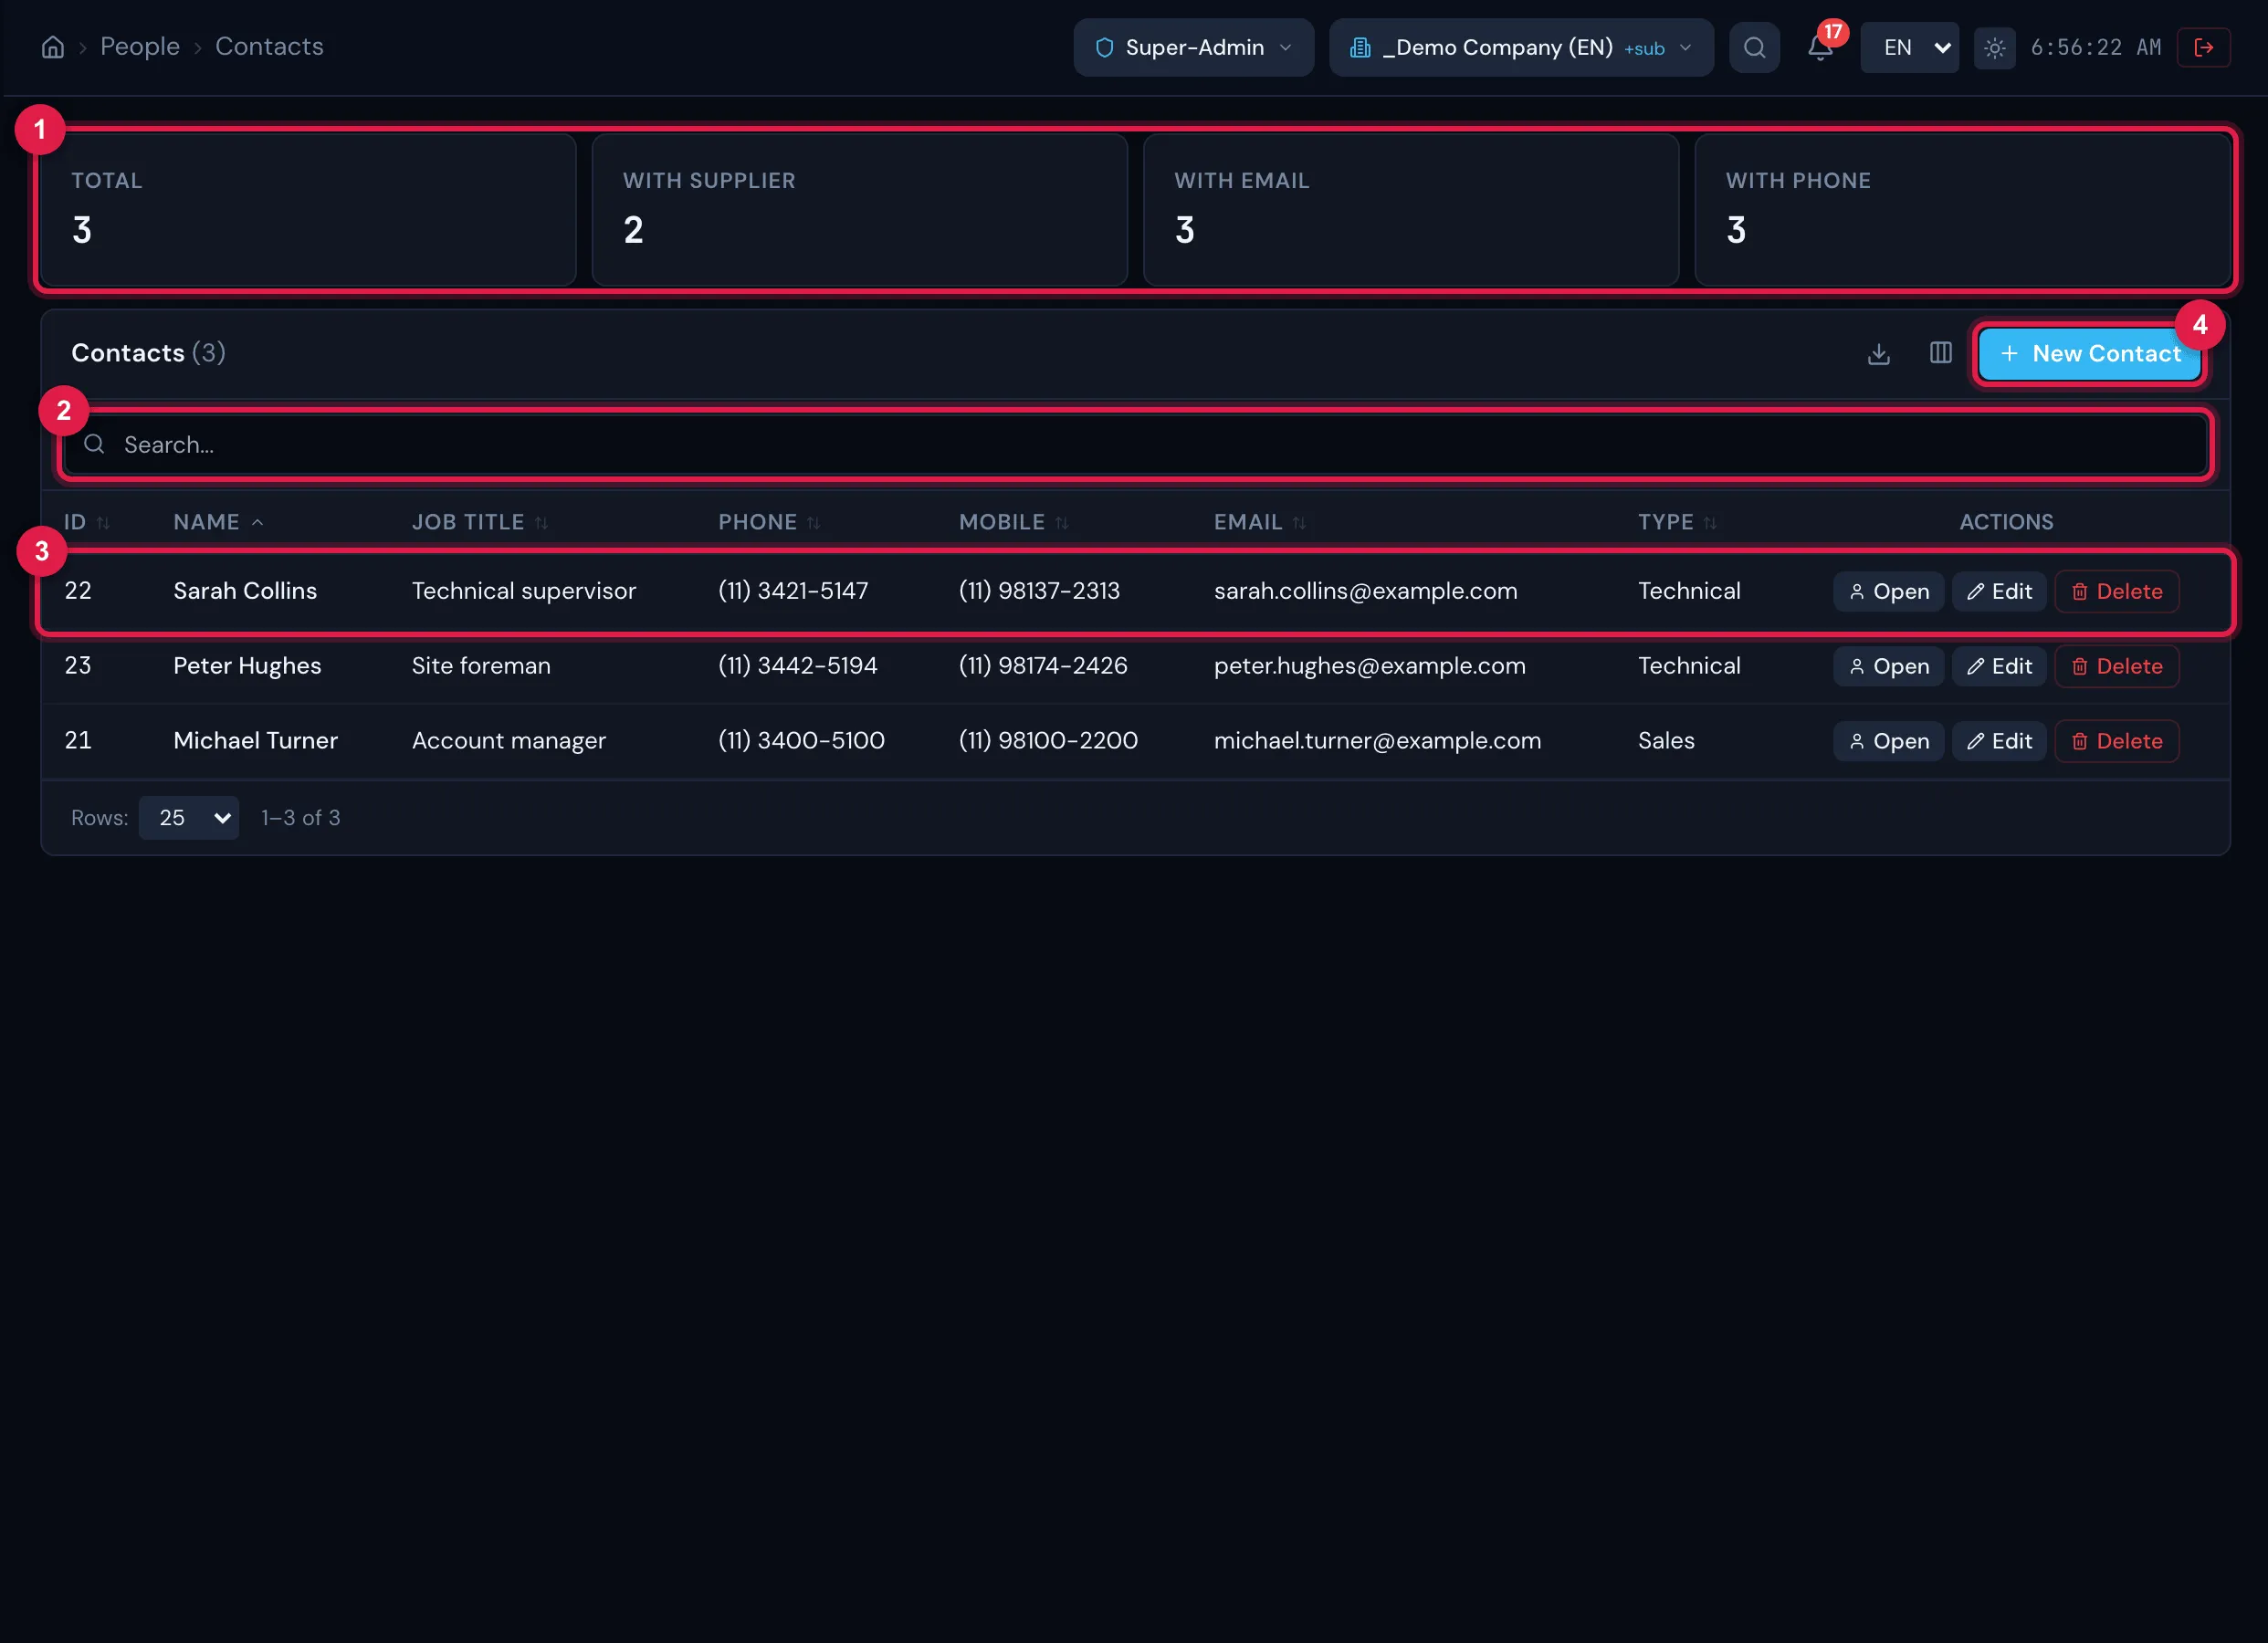Open Michael Turner contact
The height and width of the screenshot is (1643, 2268).
tap(1888, 741)
